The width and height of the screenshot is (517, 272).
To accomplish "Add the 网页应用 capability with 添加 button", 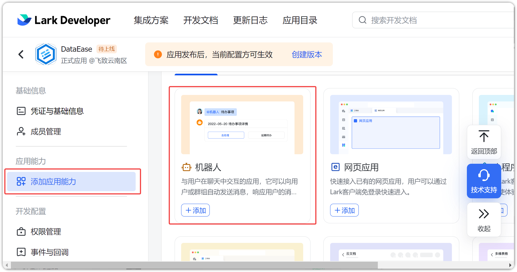I will [x=344, y=210].
